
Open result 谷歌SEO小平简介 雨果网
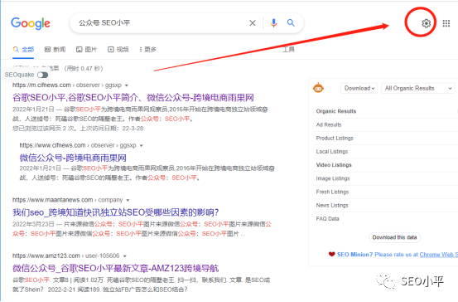pos(133,97)
